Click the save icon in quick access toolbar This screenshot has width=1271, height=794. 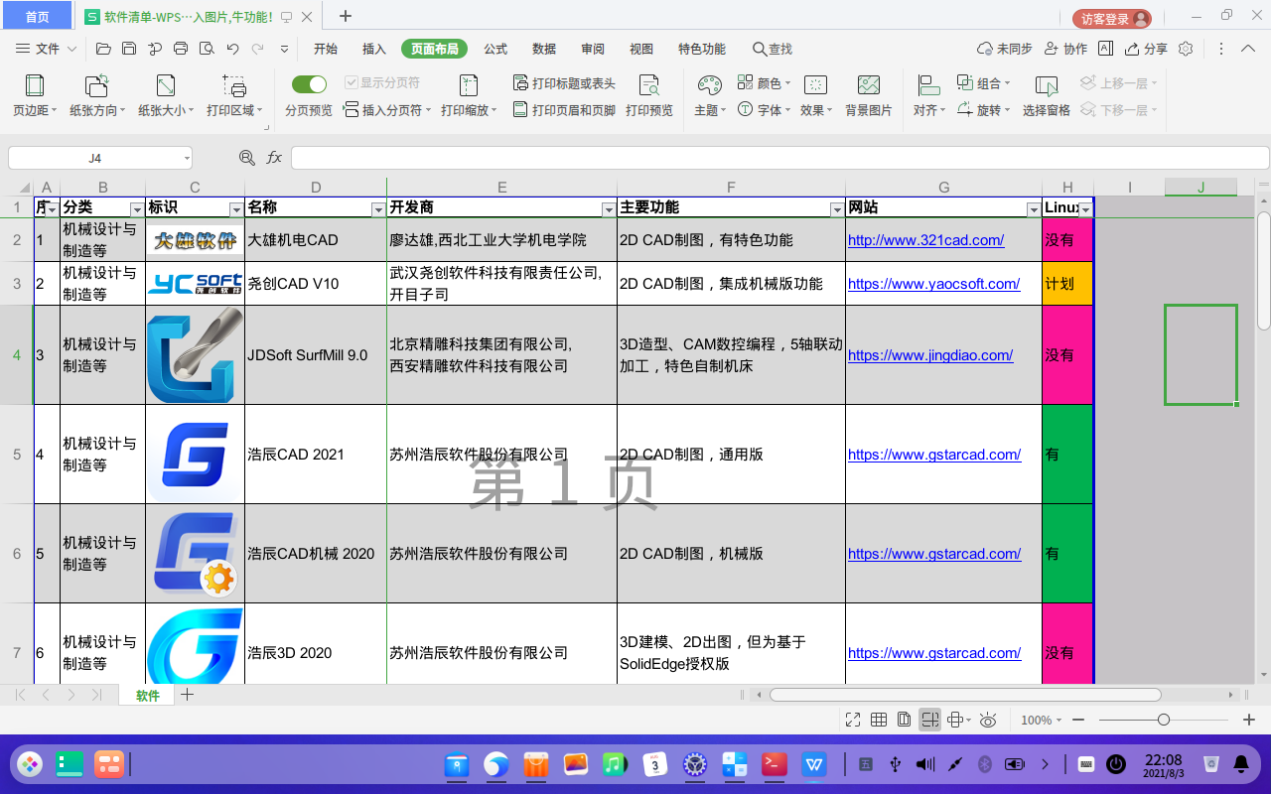point(129,49)
